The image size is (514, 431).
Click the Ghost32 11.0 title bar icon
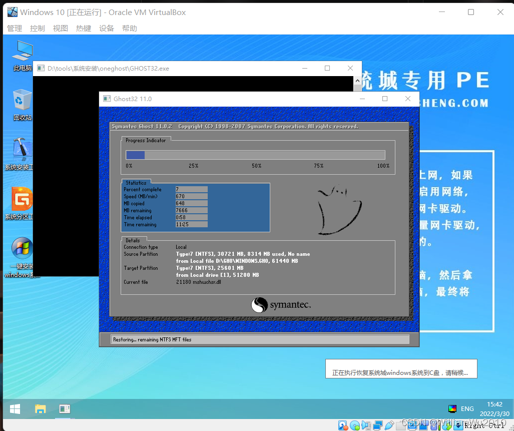[x=107, y=99]
